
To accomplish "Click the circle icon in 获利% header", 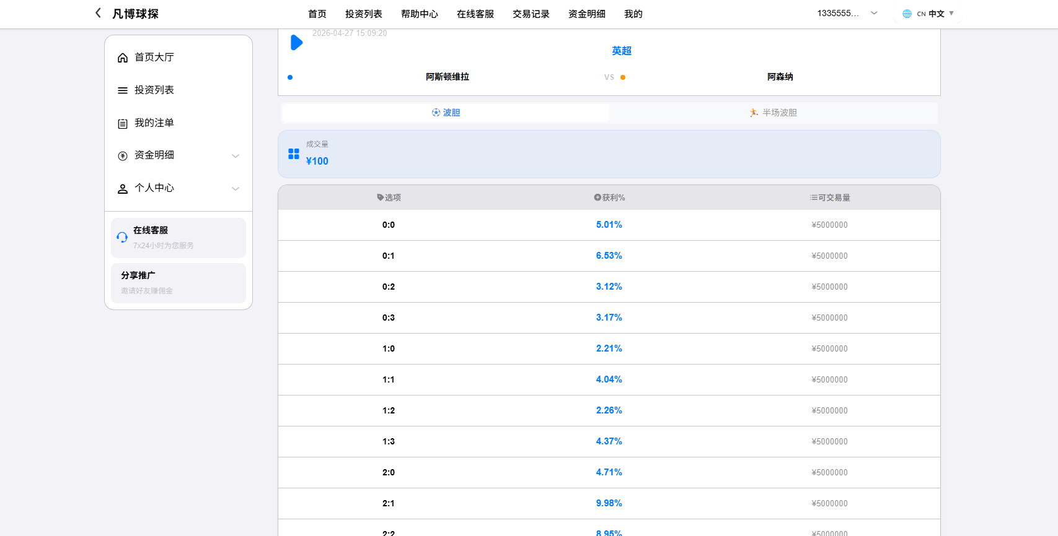I will [597, 197].
